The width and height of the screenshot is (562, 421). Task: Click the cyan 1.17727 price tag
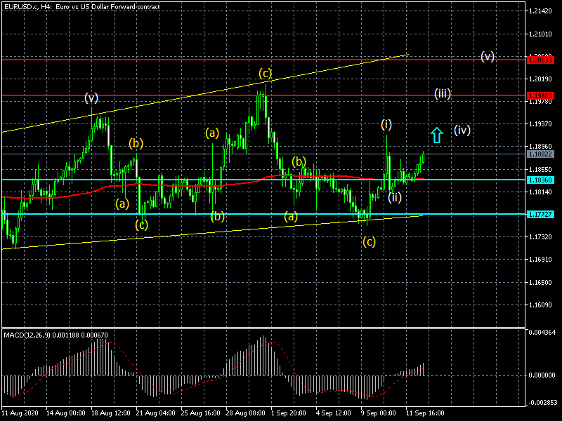click(540, 215)
